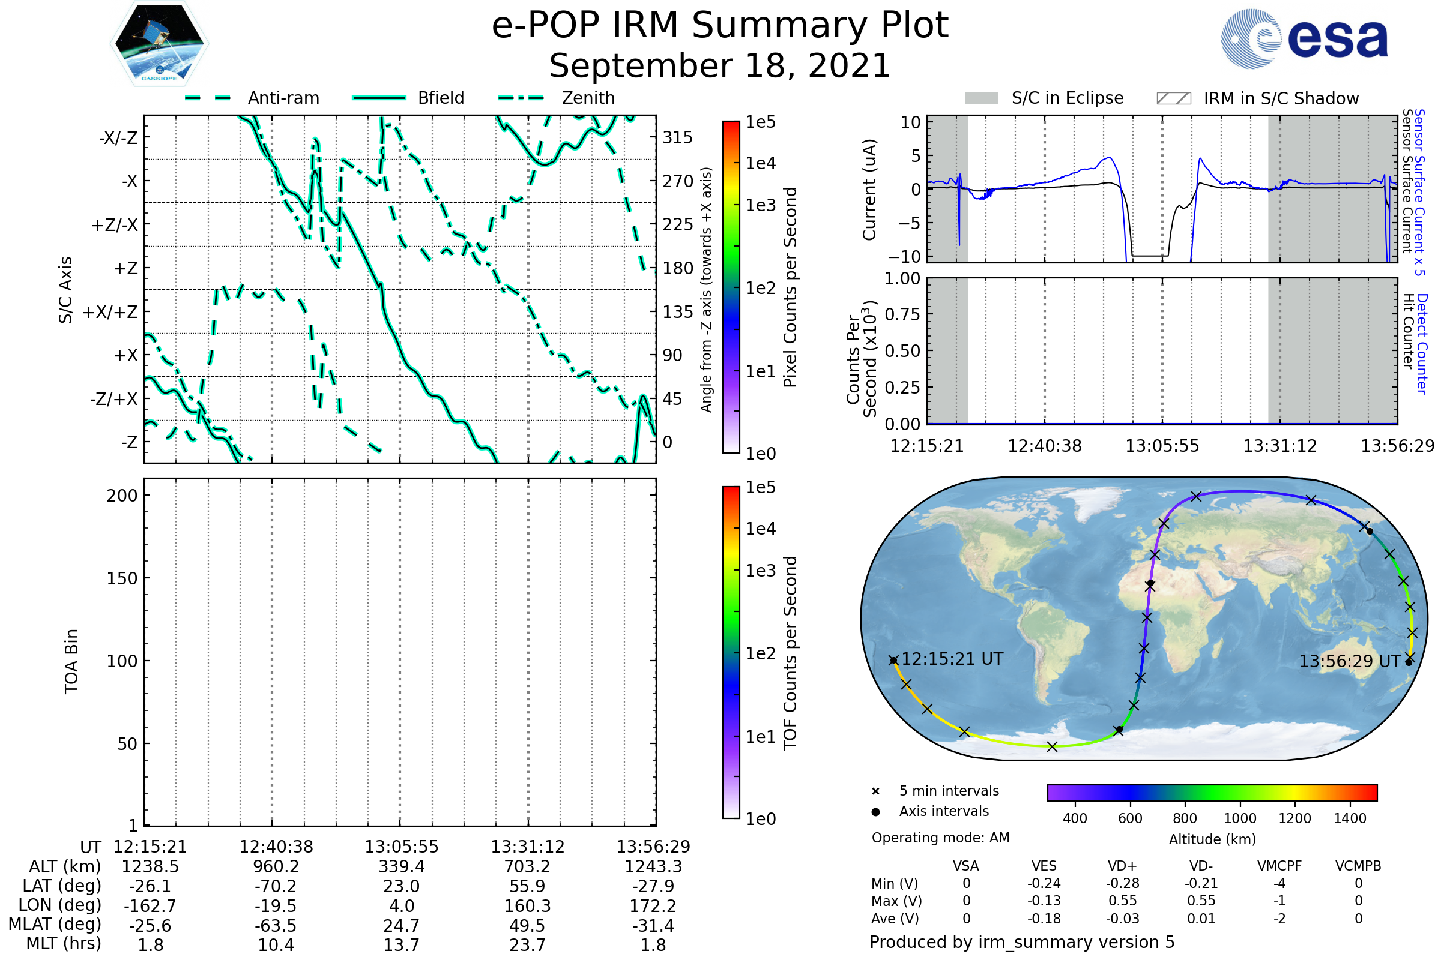The height and width of the screenshot is (960, 1441).
Task: Click the Axis intervals dot marker
Action: pos(875,812)
